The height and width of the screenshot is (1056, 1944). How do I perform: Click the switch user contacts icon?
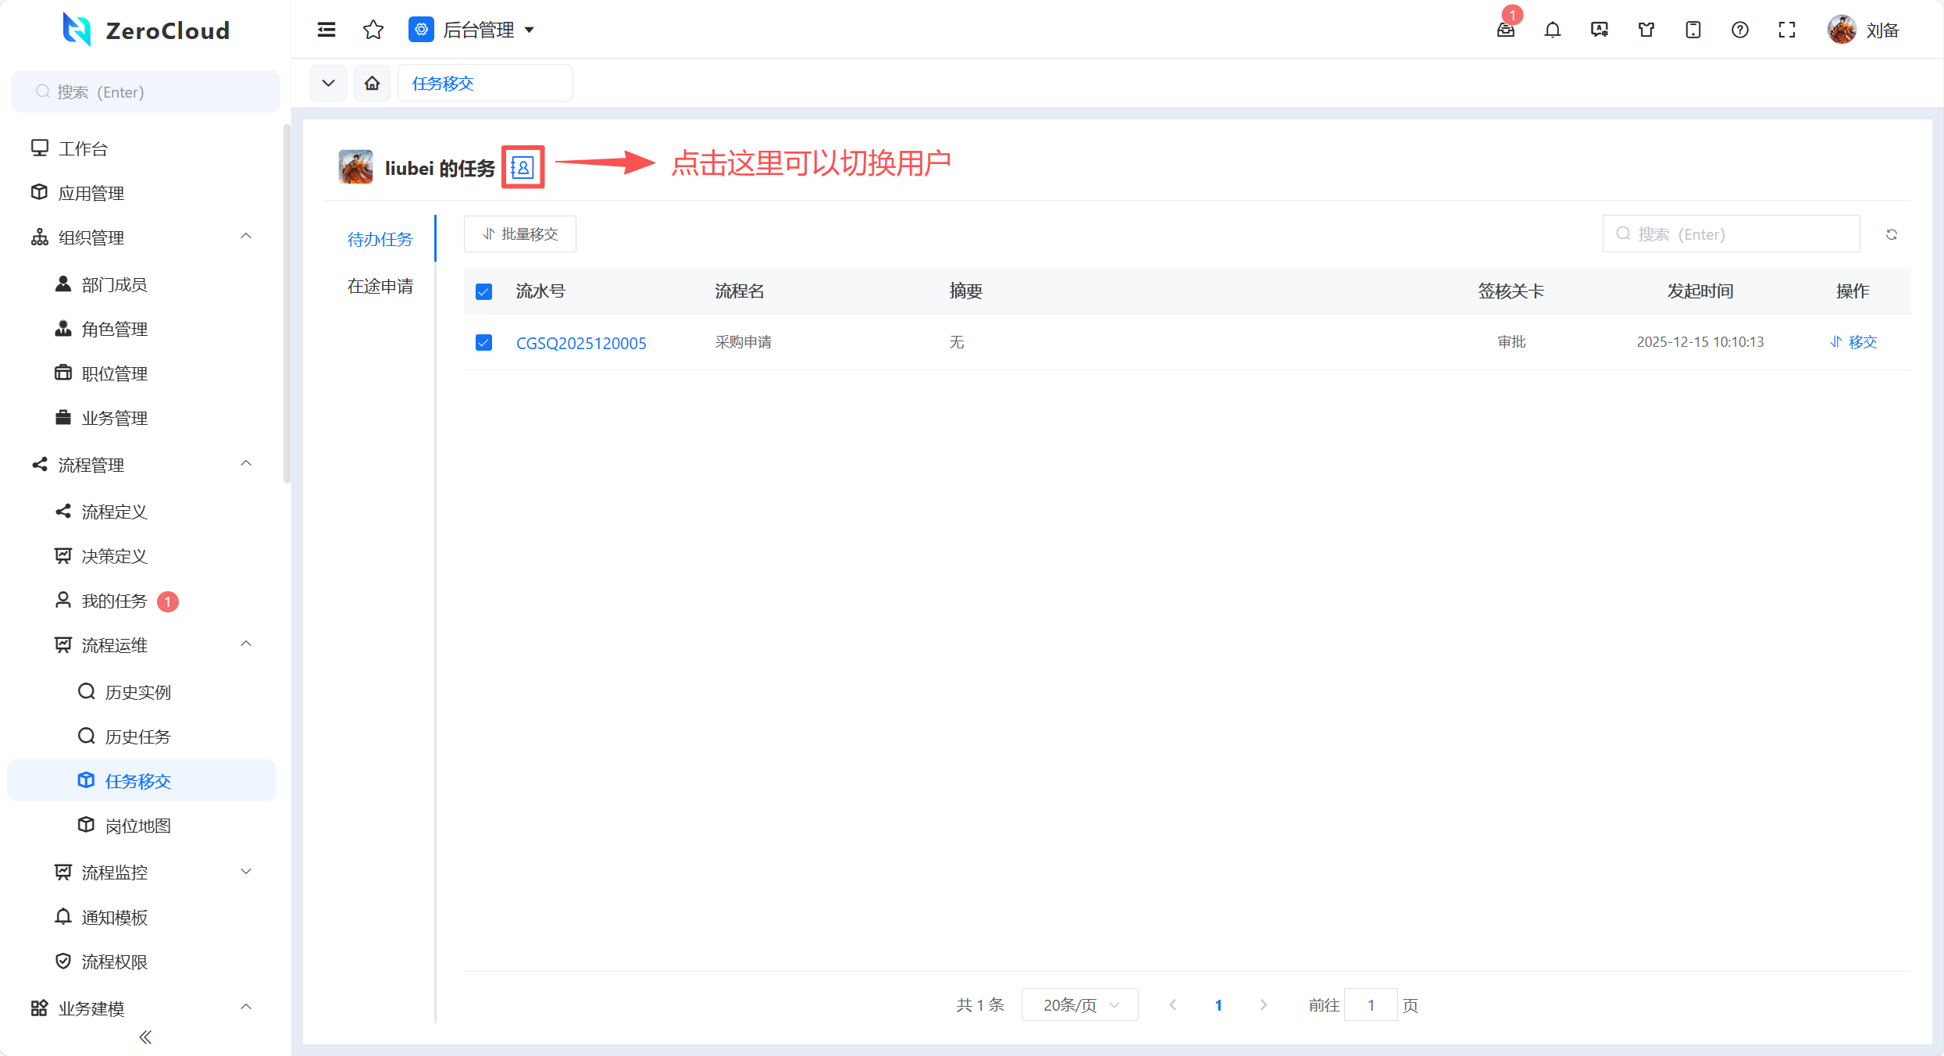point(523,166)
